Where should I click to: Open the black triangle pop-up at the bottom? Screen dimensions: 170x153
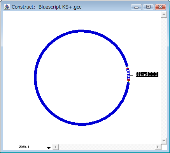49,148
